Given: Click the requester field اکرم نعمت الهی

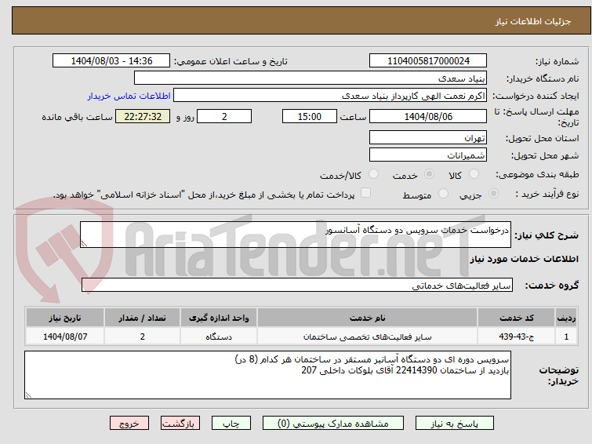Looking at the screenshot, I should (330, 96).
